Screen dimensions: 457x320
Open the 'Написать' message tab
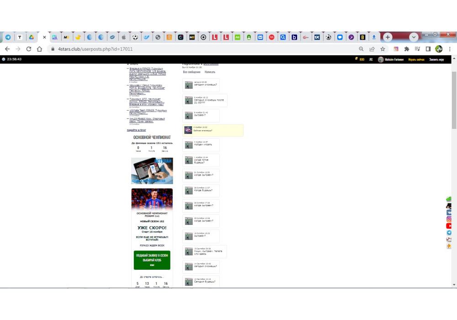(210, 72)
